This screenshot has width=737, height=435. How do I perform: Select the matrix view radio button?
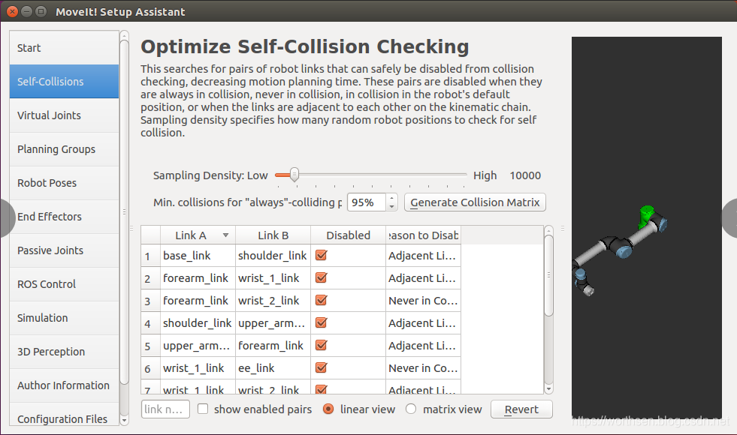(411, 409)
